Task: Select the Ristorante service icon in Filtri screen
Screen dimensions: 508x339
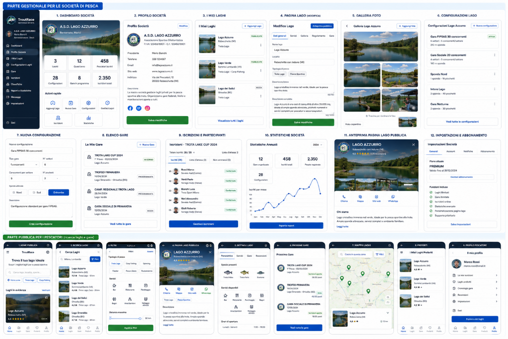Action: point(130,285)
